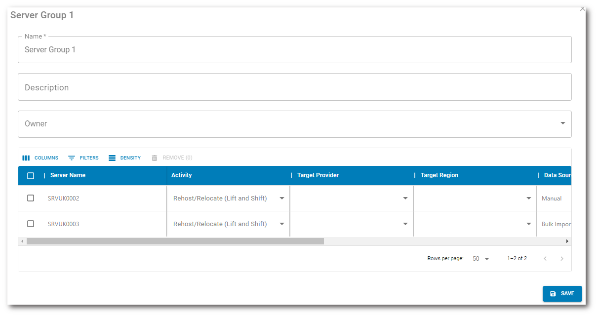598x317 pixels.
Task: Open Target Provider dropdown for SRVUK0003
Action: (x=405, y=224)
